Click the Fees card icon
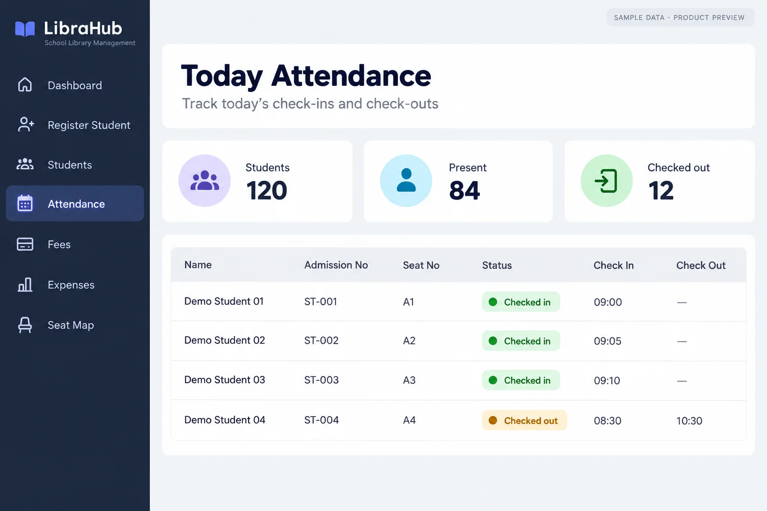The height and width of the screenshot is (511, 767). [x=25, y=244]
